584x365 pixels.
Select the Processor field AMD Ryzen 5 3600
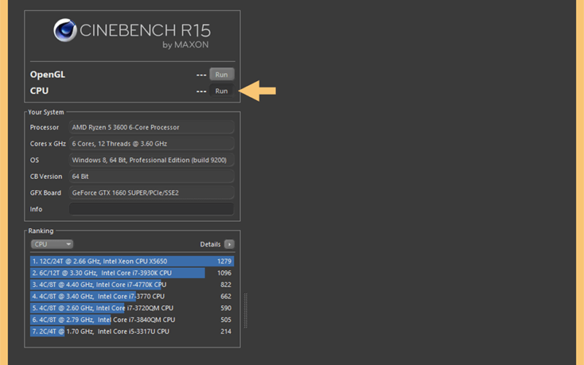pos(152,127)
